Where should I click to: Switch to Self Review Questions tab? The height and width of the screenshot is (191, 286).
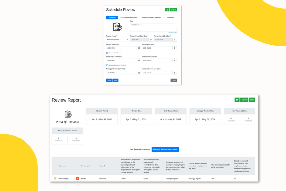pyautogui.click(x=129, y=18)
